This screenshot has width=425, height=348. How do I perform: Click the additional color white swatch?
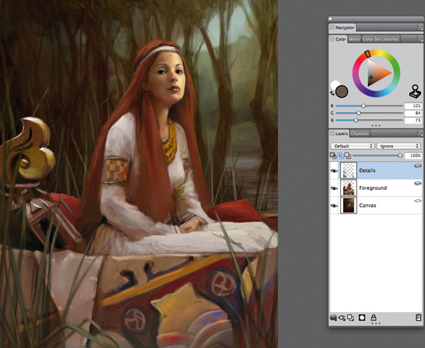[x=334, y=83]
